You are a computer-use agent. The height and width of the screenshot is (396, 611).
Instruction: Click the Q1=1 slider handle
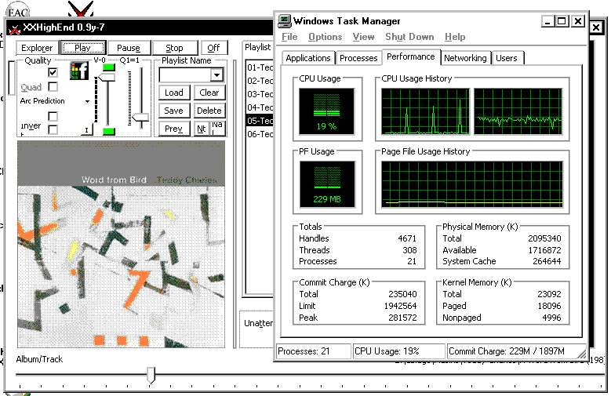[x=140, y=117]
